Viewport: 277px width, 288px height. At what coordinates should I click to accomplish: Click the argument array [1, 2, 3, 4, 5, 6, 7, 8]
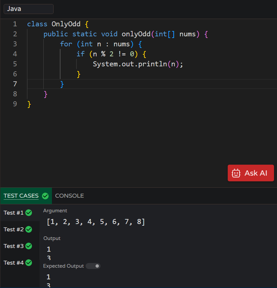point(96,221)
